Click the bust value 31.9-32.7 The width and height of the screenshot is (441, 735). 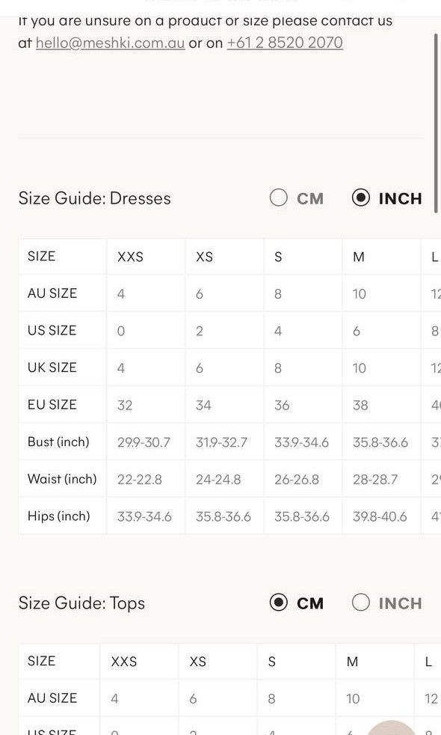coord(221,442)
